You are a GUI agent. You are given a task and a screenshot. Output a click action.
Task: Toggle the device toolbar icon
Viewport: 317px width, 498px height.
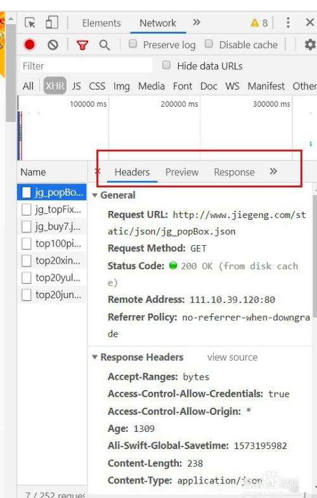(52, 23)
